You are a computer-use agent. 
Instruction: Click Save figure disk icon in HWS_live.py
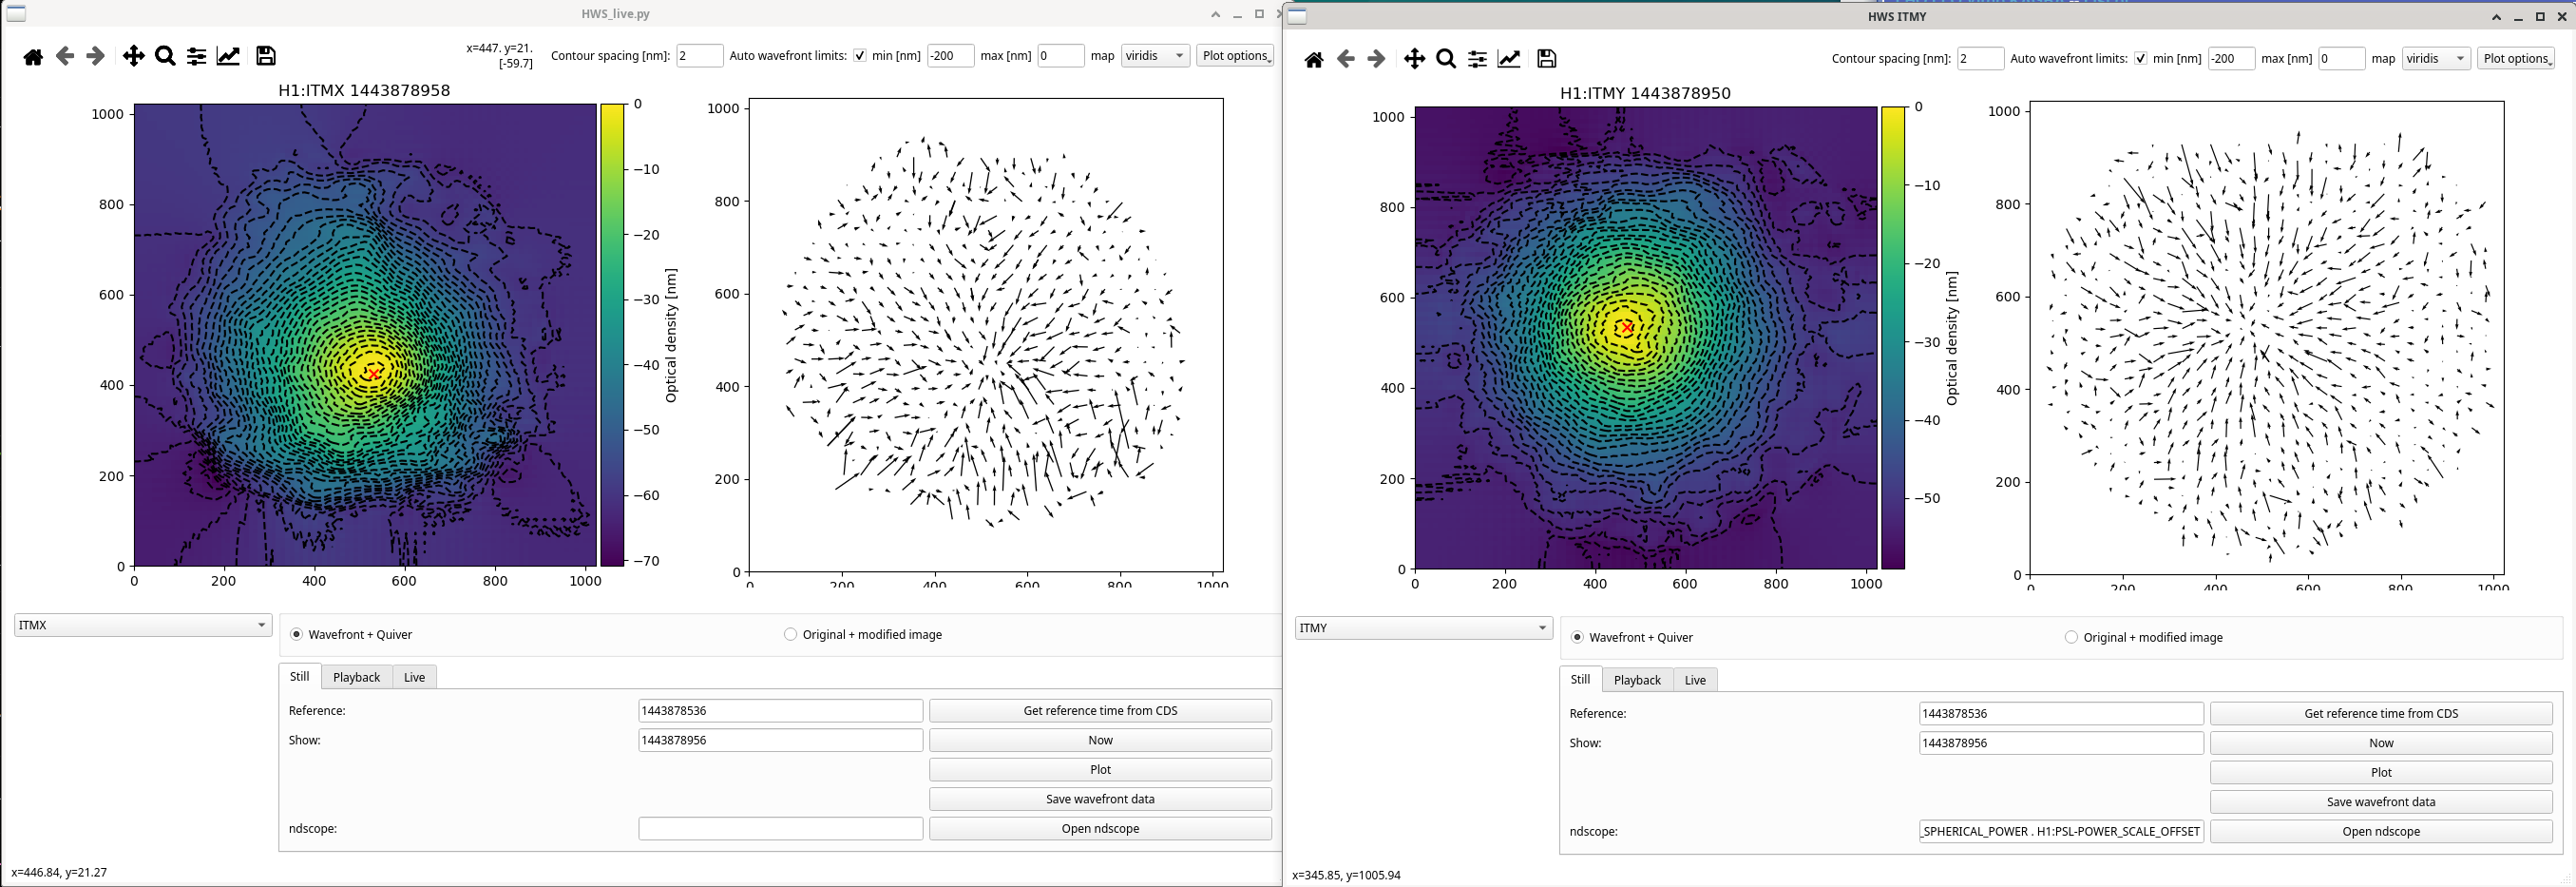pos(265,57)
